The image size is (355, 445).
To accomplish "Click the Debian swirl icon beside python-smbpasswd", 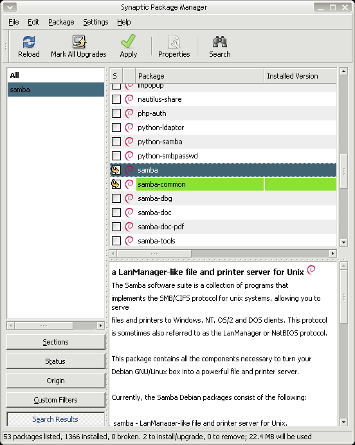I will [x=129, y=156].
